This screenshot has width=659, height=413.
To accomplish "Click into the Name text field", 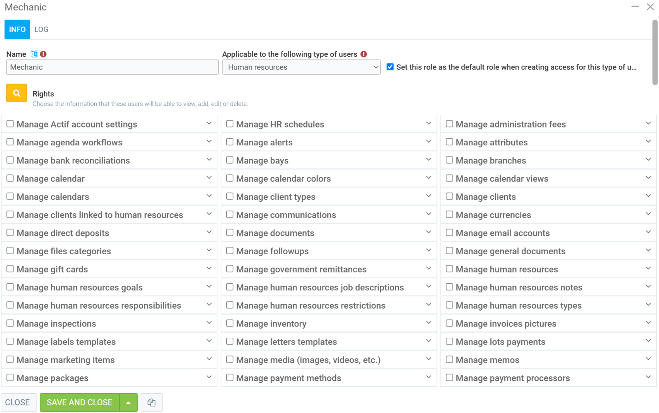I will (112, 67).
